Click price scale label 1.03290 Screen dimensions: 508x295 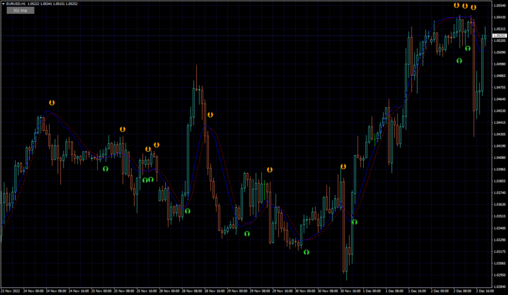tap(500, 240)
